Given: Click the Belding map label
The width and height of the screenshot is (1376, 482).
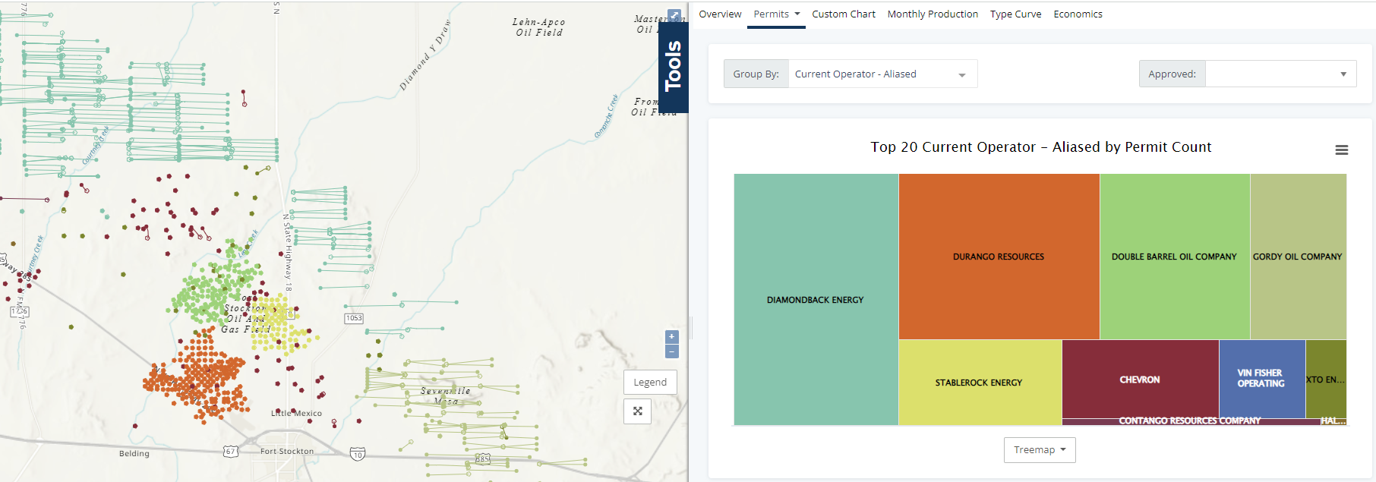Looking at the screenshot, I should coord(134,453).
